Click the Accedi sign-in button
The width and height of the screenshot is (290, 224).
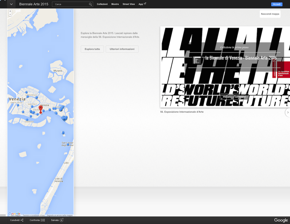[x=277, y=4]
